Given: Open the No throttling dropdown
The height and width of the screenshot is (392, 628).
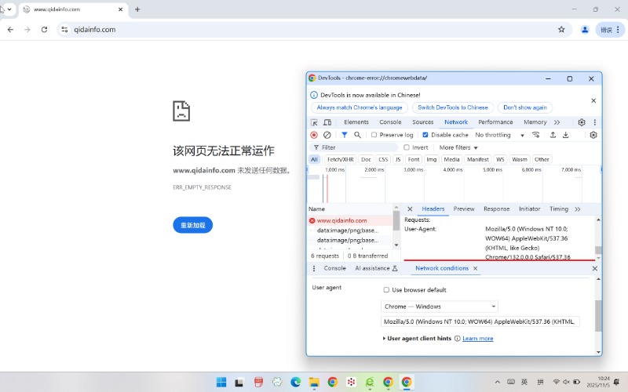Looking at the screenshot, I should tap(499, 135).
